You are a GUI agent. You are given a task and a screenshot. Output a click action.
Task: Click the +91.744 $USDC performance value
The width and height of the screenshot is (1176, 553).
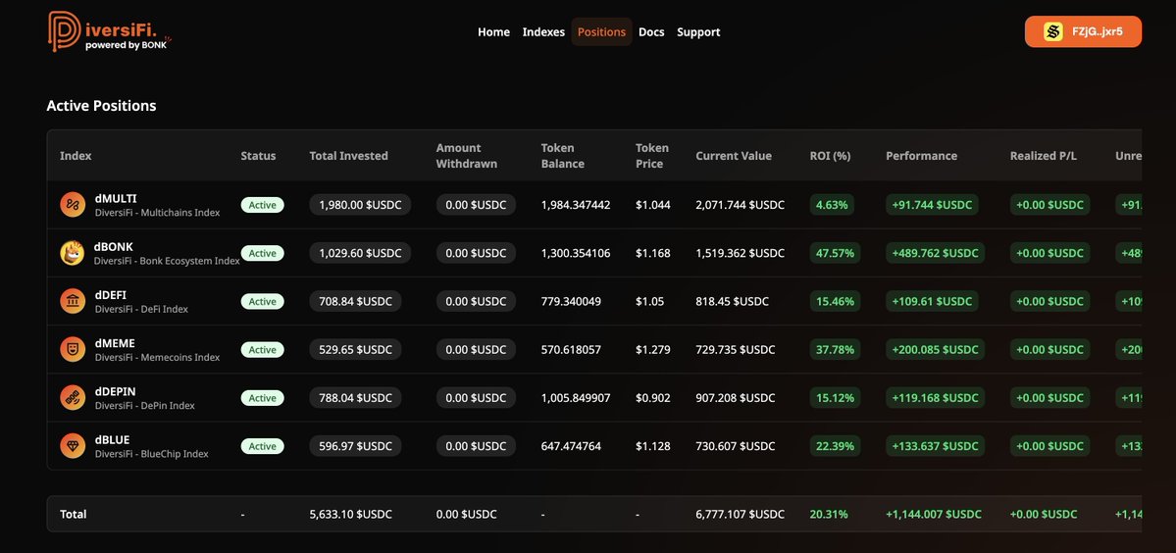click(x=932, y=205)
